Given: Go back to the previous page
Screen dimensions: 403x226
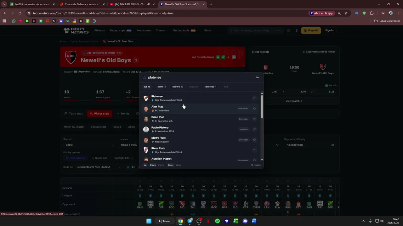Looking at the screenshot, I should pyautogui.click(x=5, y=13).
